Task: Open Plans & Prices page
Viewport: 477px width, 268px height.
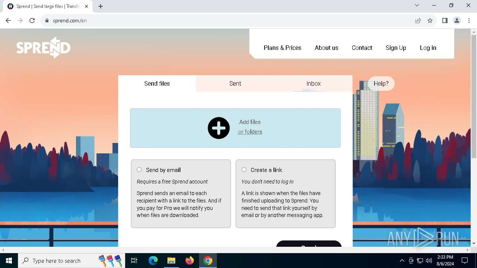Action: coord(282,48)
